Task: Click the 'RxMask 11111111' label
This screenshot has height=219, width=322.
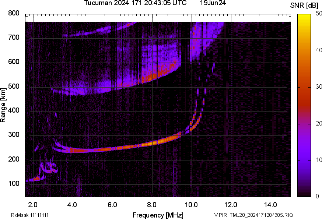Action: [30, 215]
